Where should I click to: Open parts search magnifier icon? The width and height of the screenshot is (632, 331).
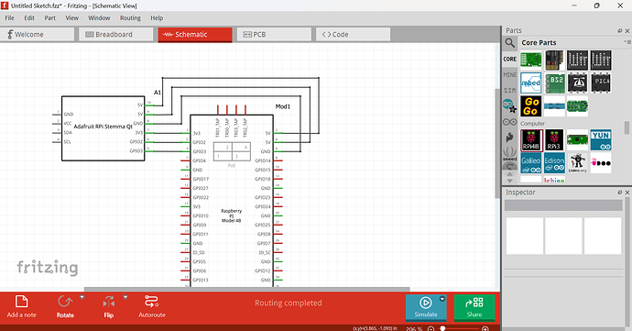510,43
